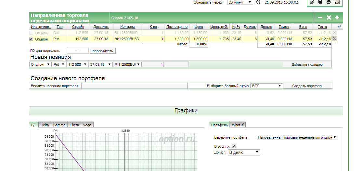Click the quantity field in the Put row
The width and height of the screenshot is (362, 171).
coord(153,39)
